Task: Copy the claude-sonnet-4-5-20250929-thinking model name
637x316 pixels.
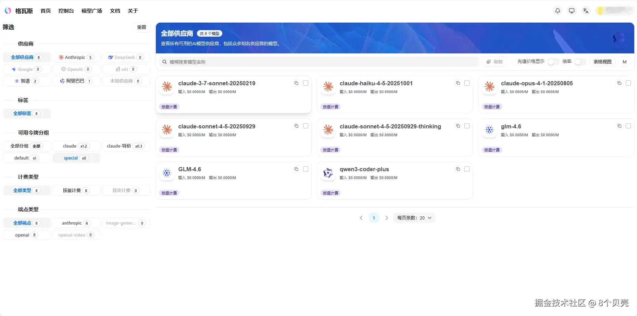Action: [x=458, y=126]
